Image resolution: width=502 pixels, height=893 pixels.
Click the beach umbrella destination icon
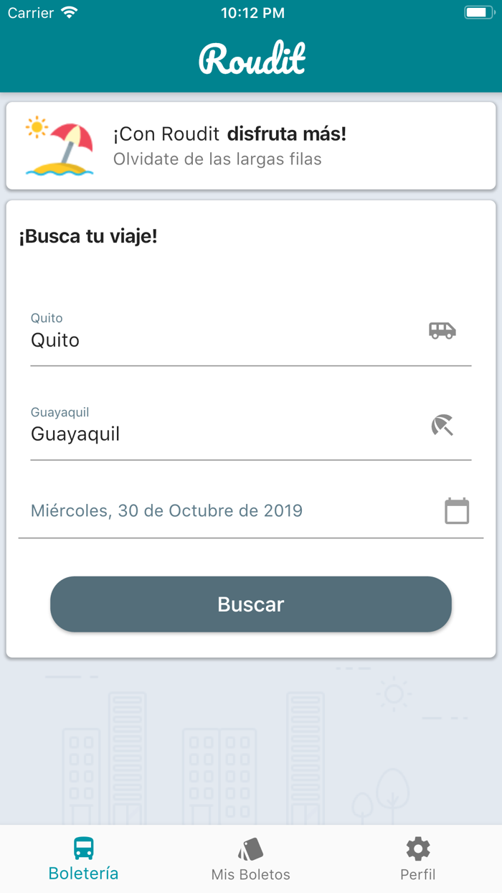click(x=442, y=425)
